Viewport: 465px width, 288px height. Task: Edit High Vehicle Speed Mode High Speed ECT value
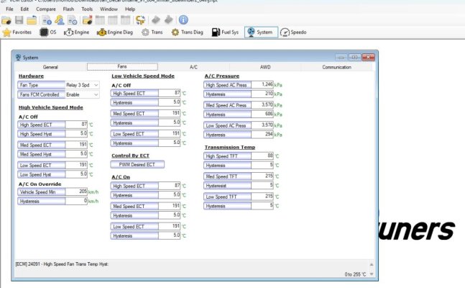76,125
